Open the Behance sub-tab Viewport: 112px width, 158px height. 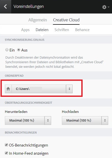[82, 30]
